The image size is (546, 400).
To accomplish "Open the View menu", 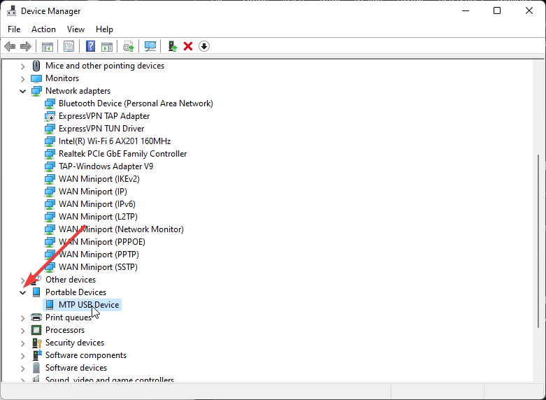I will tap(76, 29).
